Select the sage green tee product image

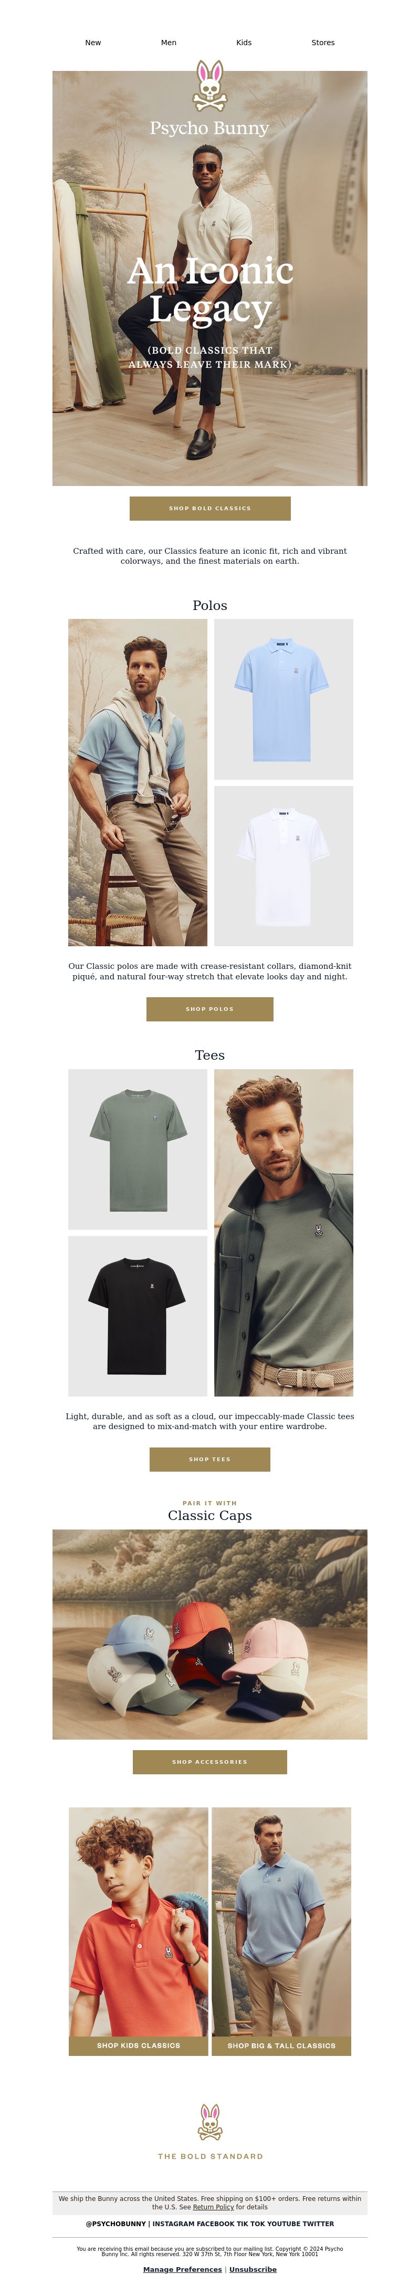138,1149
